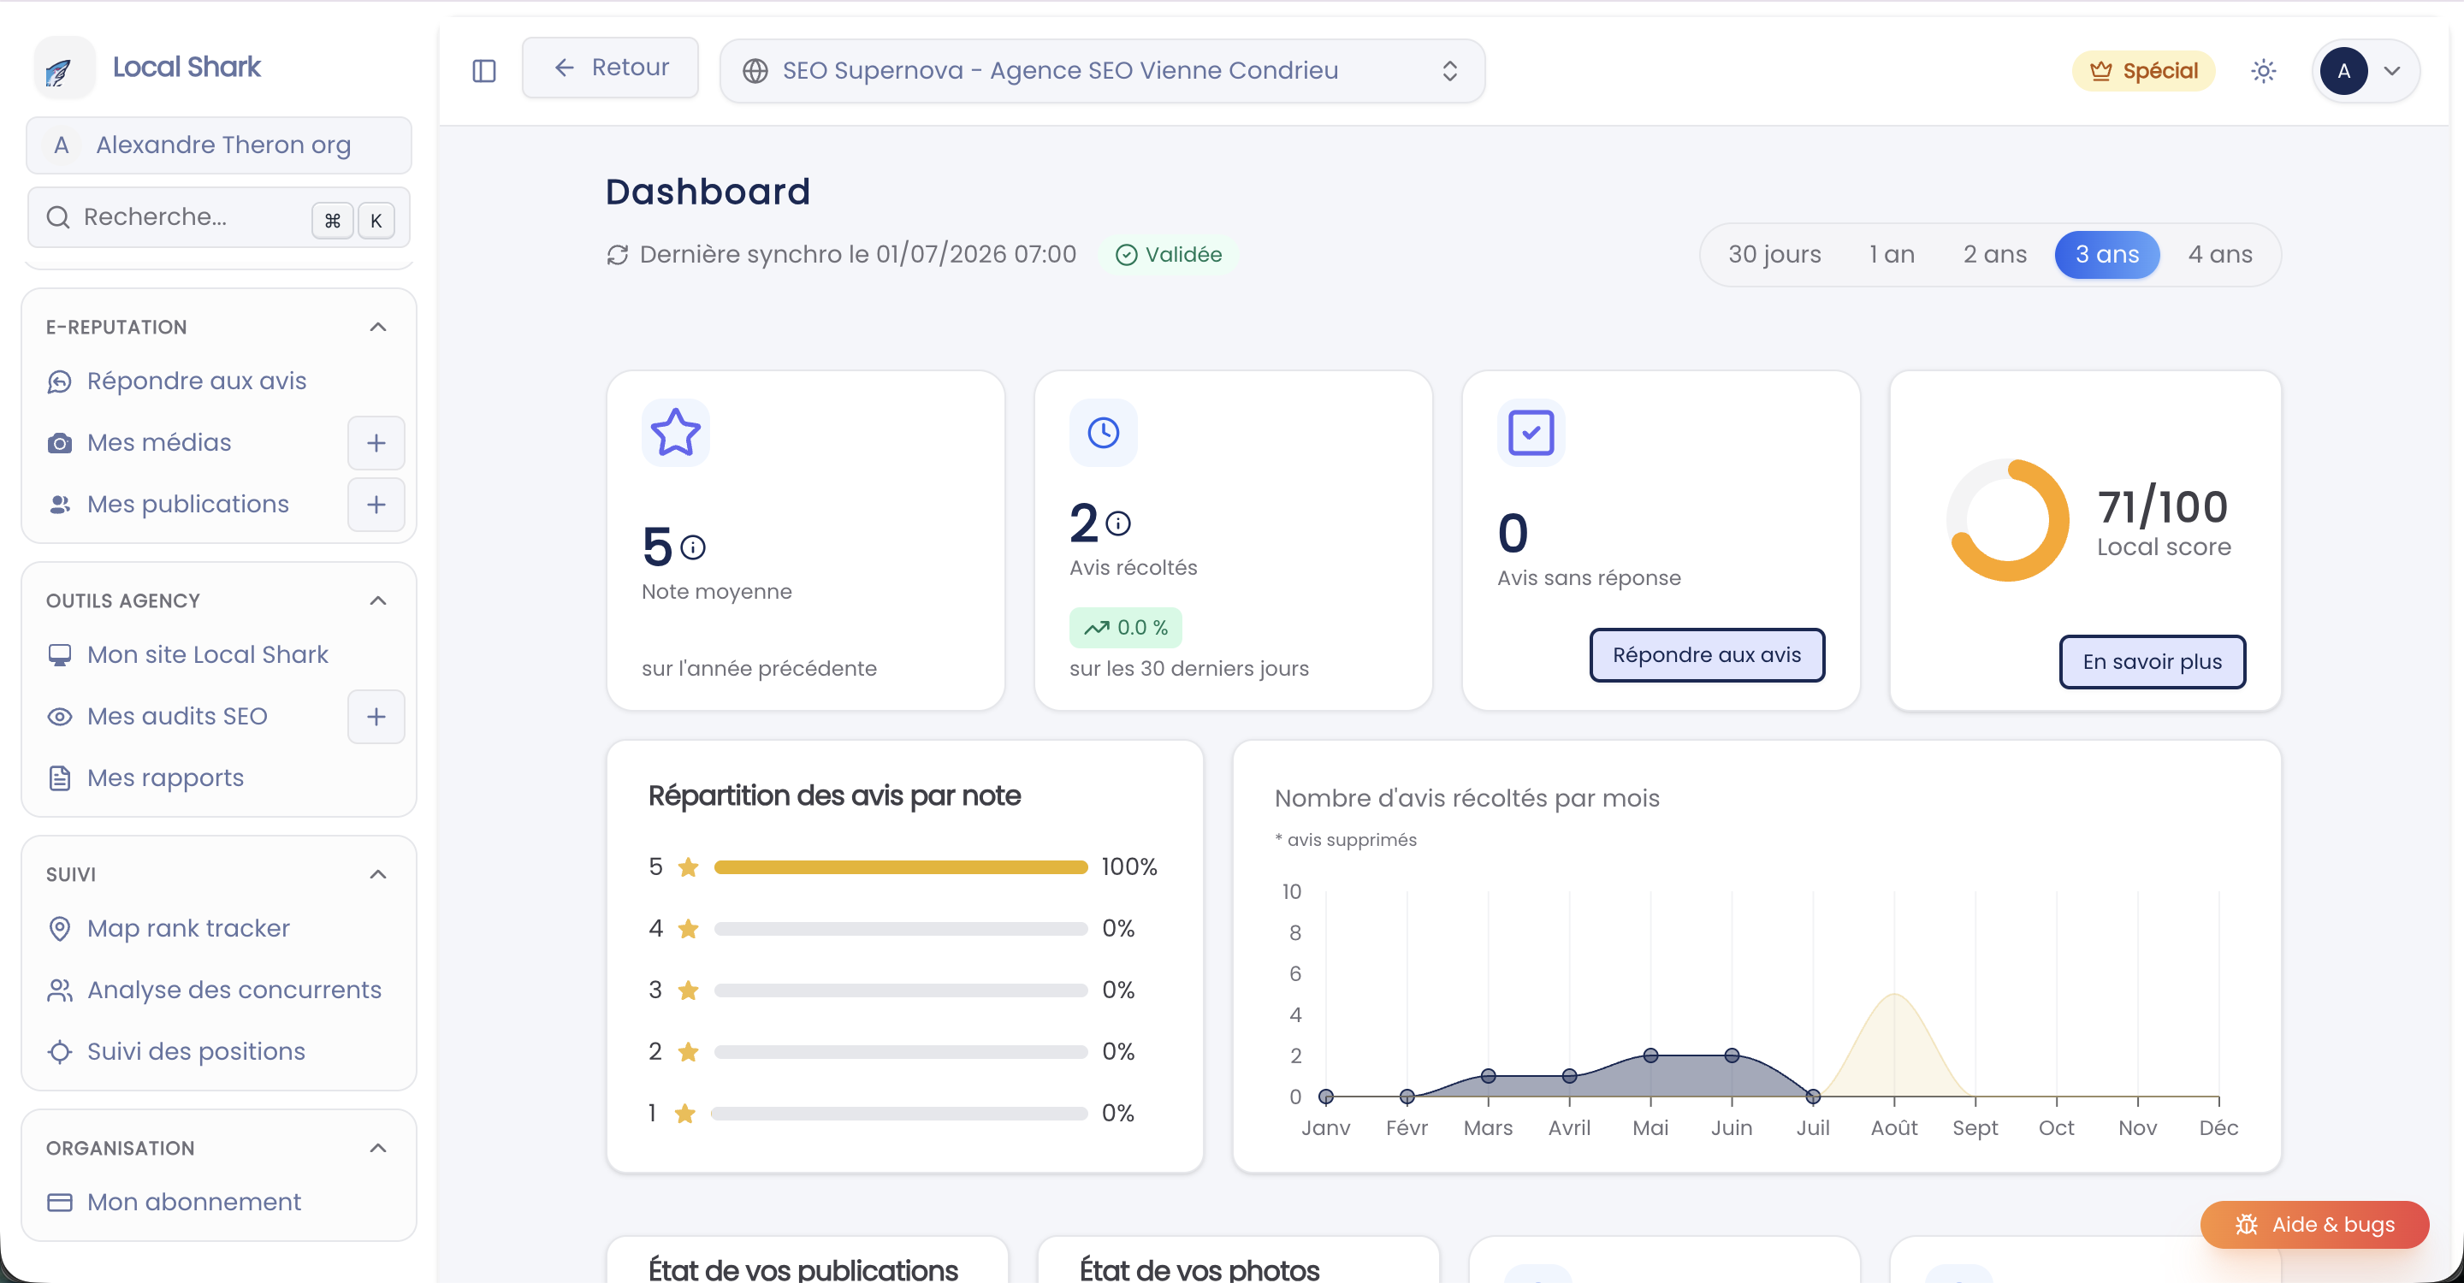2464x1283 pixels.
Task: Click the trend arrow 0.0 % badge
Action: (1125, 627)
